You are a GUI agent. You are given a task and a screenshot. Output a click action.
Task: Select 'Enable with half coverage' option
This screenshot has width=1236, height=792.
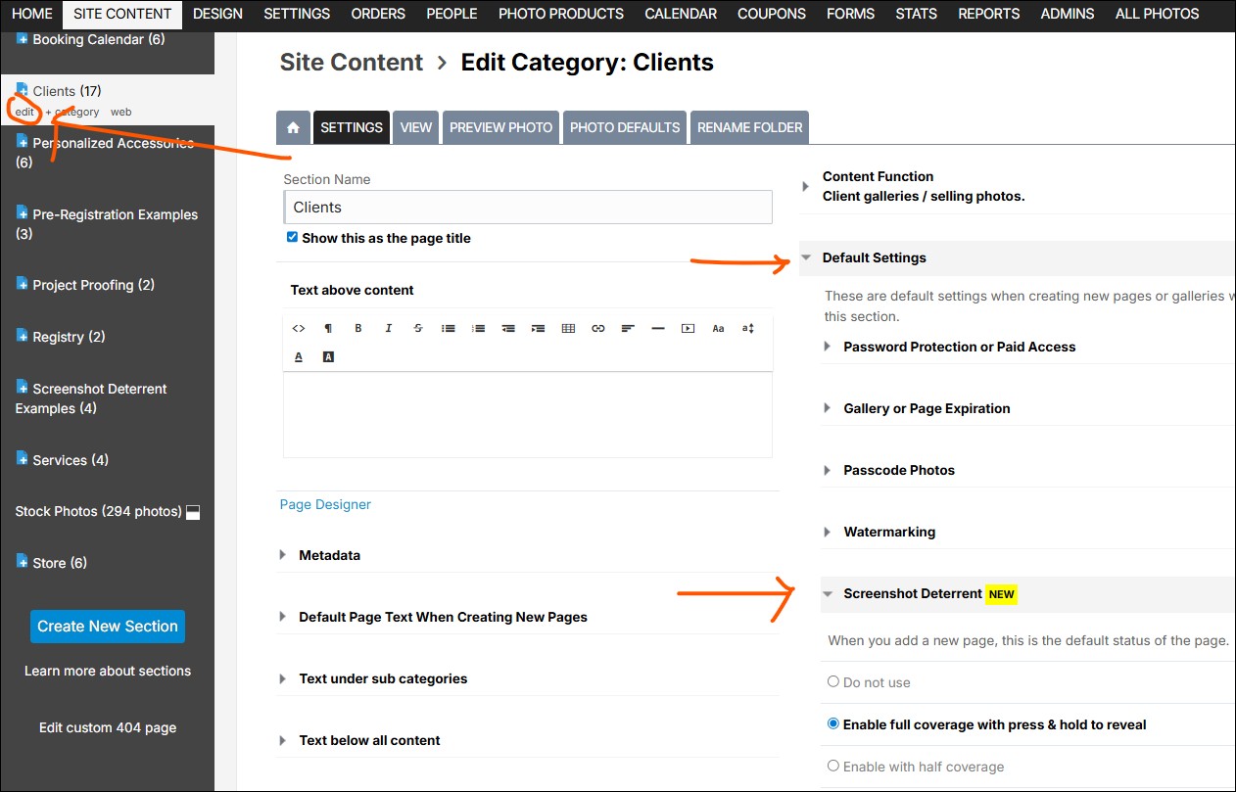click(833, 767)
